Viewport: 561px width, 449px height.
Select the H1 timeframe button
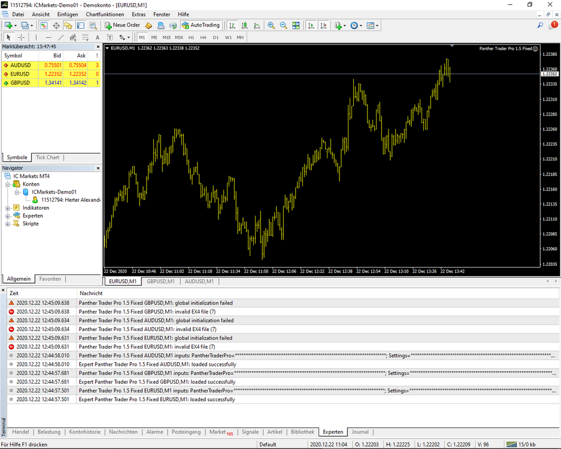click(191, 37)
